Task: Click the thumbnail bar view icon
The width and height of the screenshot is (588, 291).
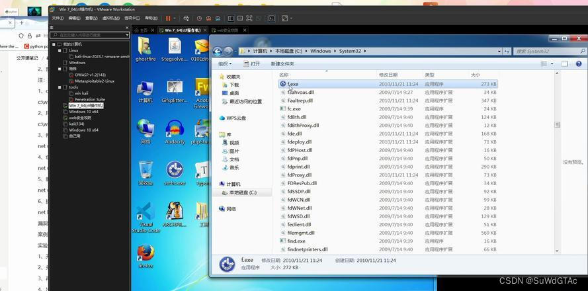Action: (x=240, y=18)
